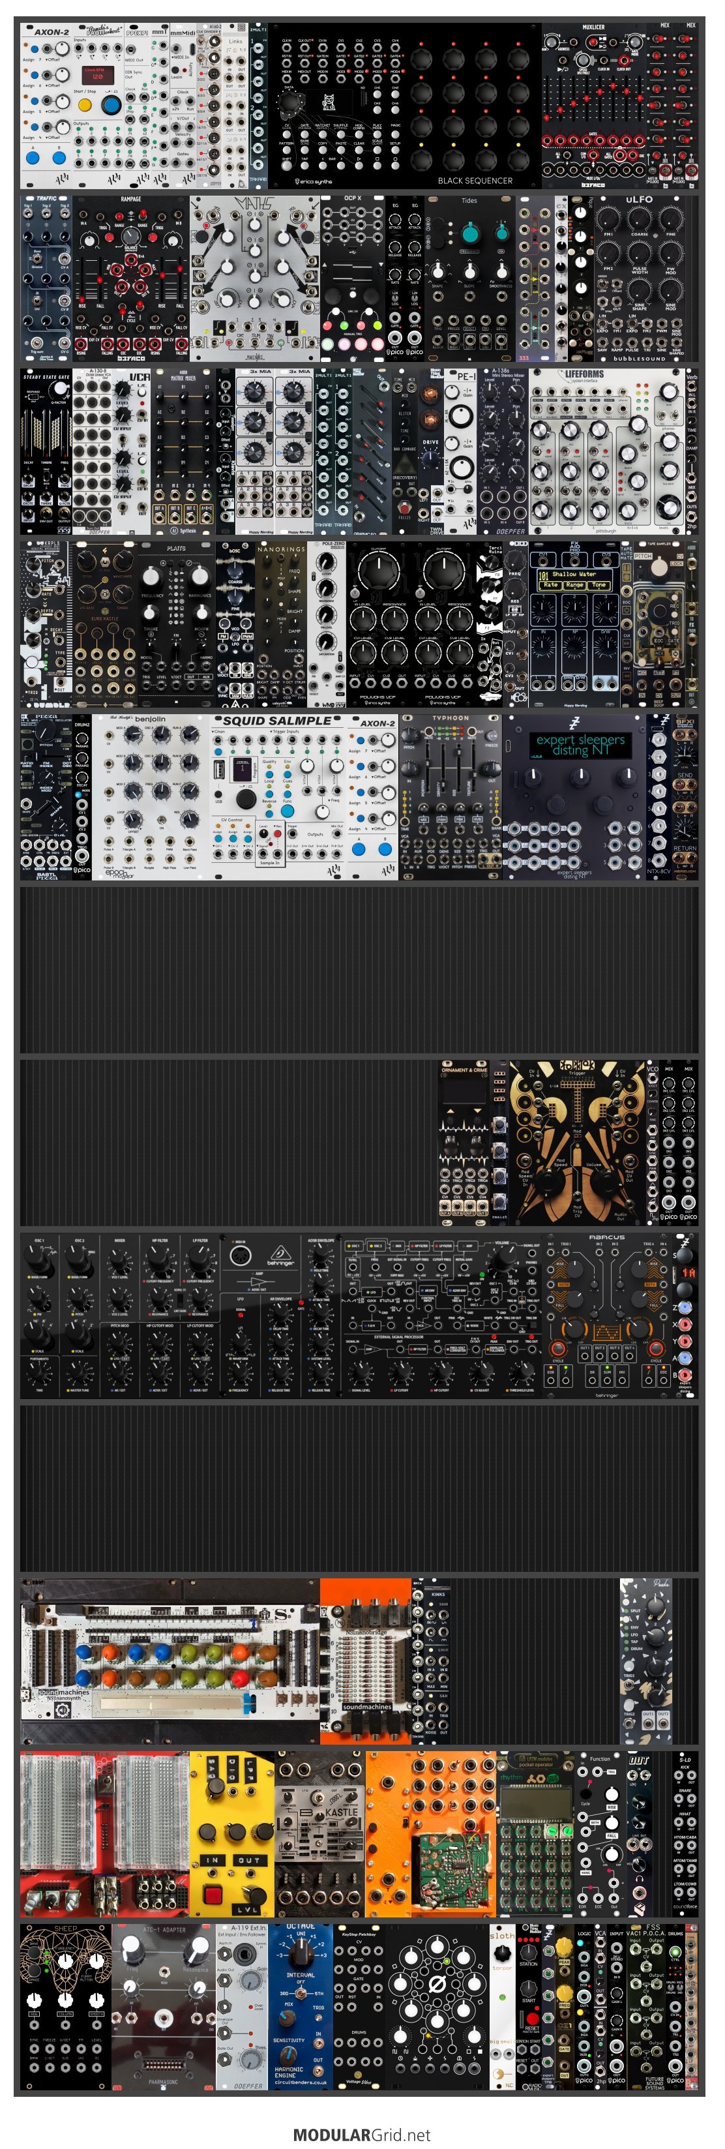Select the Typhoon module
The height and width of the screenshot is (2149, 725).
450,796
